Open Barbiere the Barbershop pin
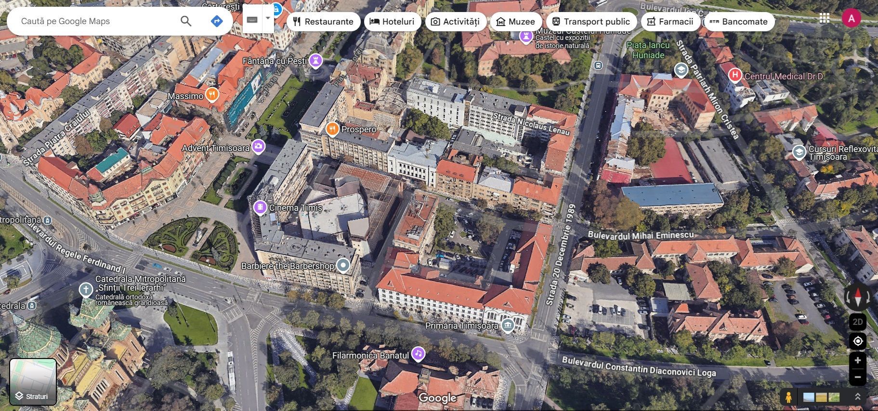878x411 pixels. pyautogui.click(x=343, y=265)
